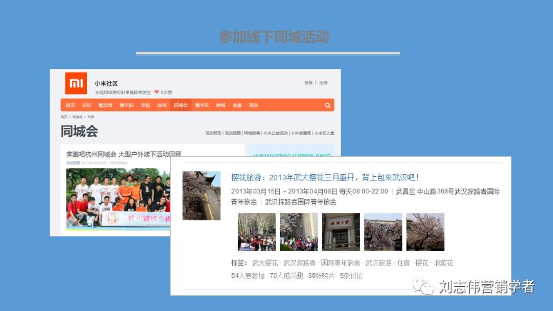Open the 商城 nav tab
Screen dimensions: 553x311
pos(221,105)
